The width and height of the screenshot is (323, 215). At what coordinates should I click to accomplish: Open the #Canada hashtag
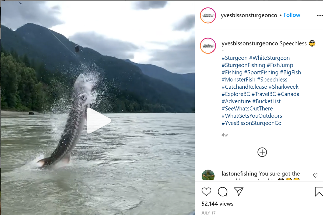pyautogui.click(x=288, y=94)
